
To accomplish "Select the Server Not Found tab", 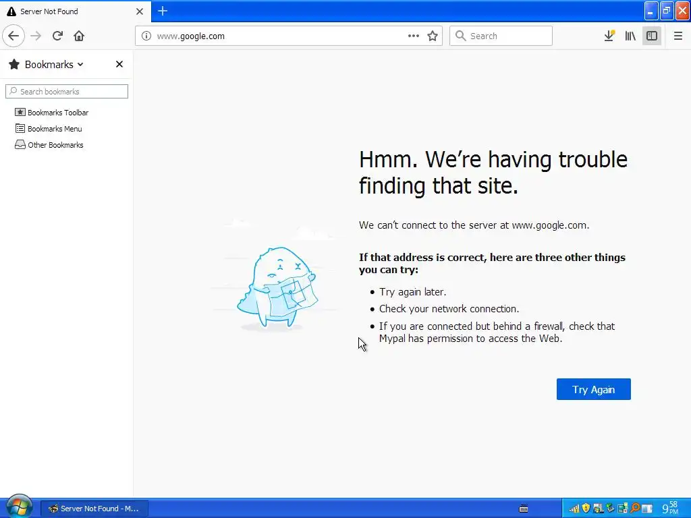I will coord(76,11).
